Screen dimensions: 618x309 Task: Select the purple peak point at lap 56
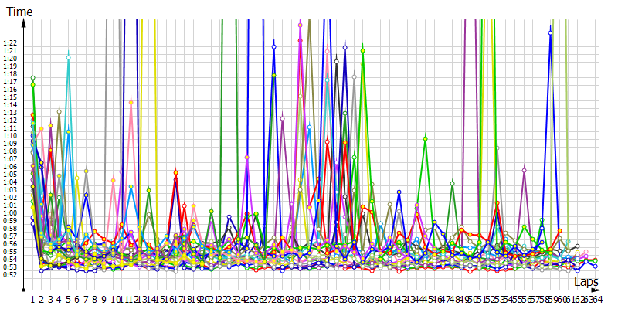pos(525,169)
